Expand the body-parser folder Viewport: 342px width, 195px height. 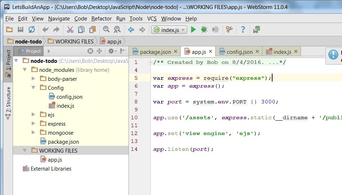click(x=33, y=79)
